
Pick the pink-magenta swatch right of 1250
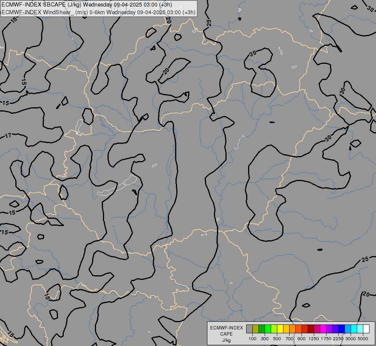317,329
